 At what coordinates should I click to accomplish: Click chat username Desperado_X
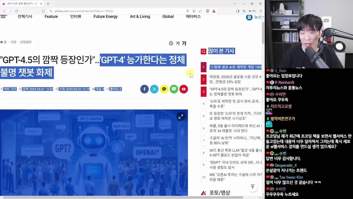pyautogui.click(x=286, y=165)
